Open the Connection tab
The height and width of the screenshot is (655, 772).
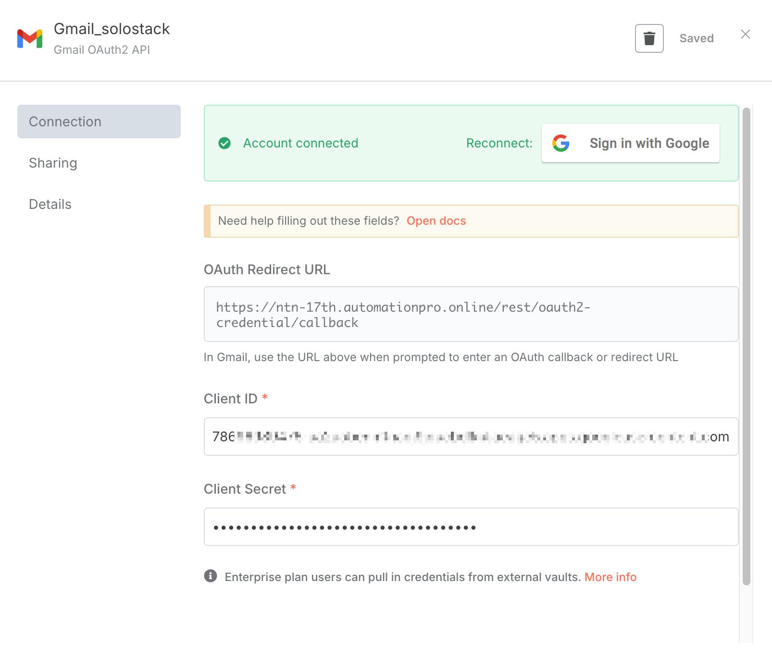click(x=99, y=121)
